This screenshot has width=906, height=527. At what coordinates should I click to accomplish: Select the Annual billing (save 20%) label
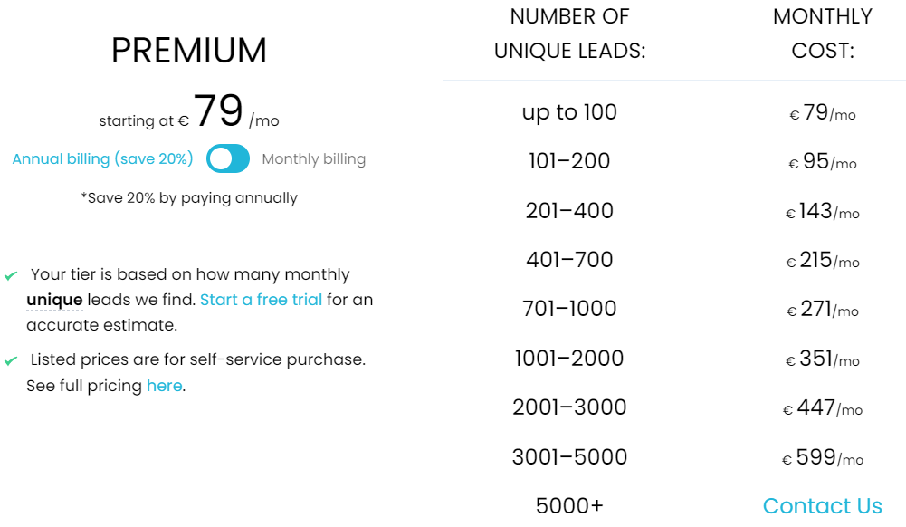[103, 158]
